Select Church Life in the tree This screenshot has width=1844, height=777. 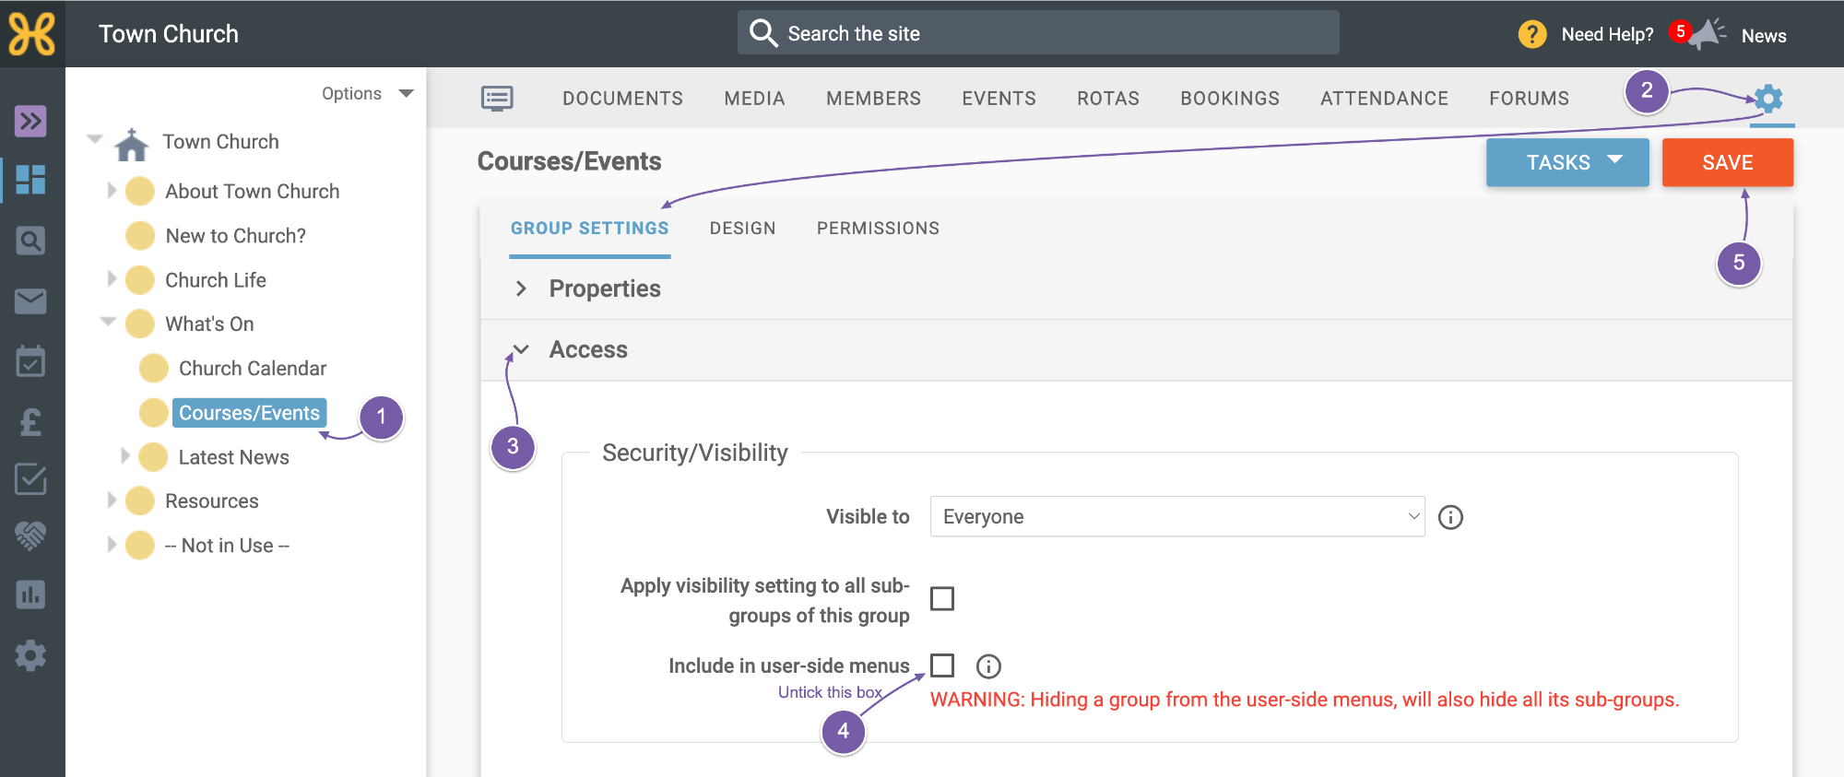(216, 280)
